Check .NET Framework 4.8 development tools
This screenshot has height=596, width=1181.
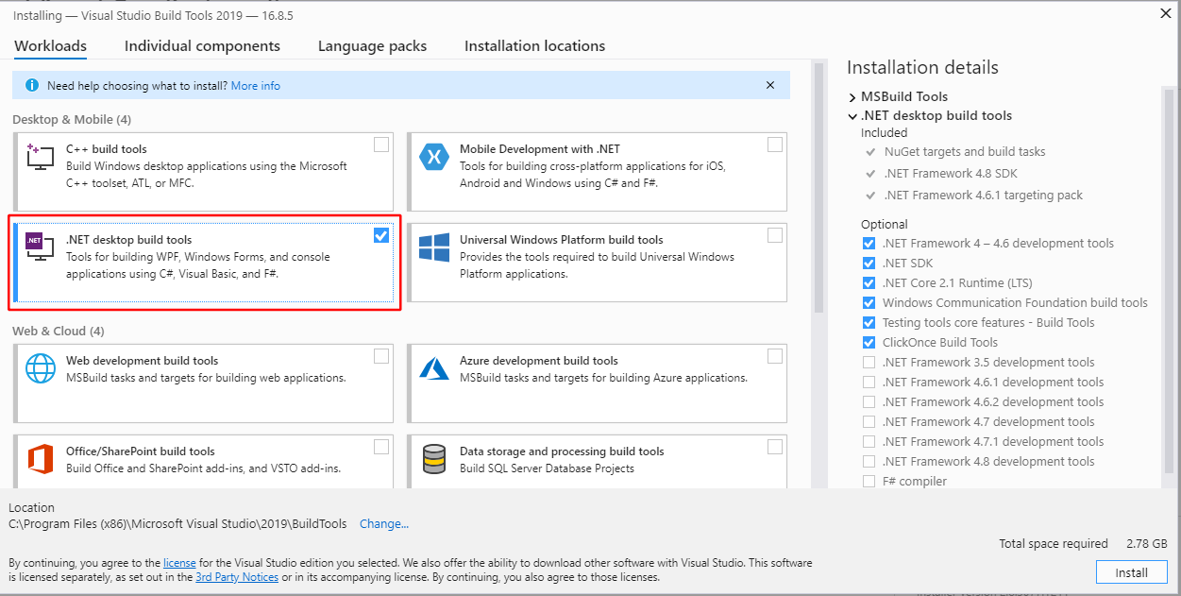(x=869, y=462)
